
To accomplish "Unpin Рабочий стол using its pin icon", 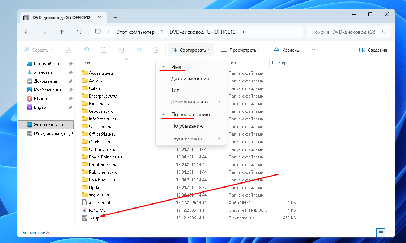I will (70, 64).
